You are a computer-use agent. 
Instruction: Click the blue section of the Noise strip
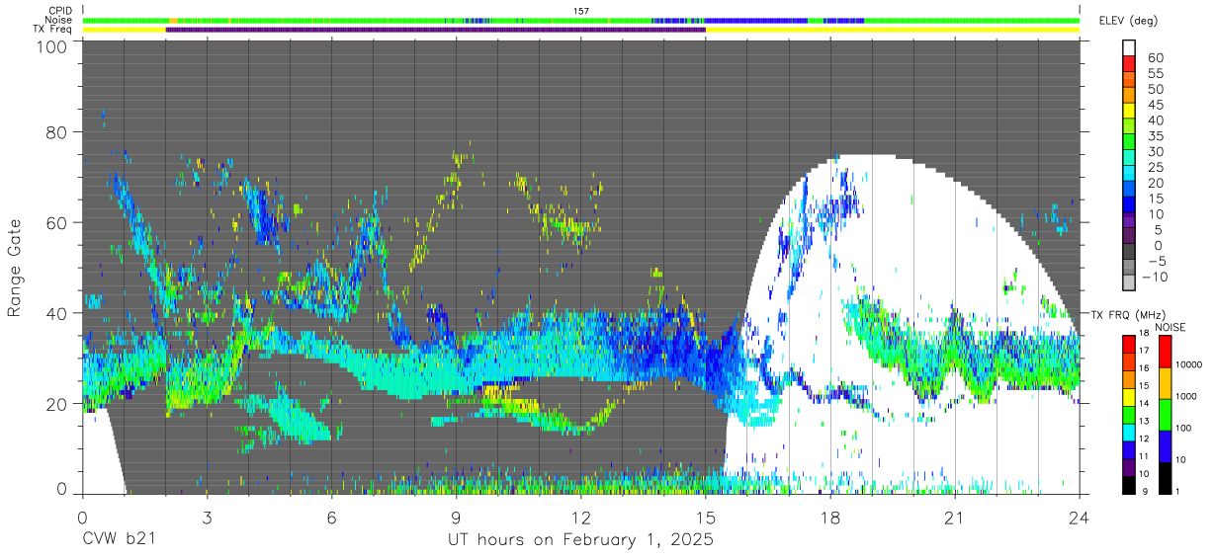click(756, 20)
